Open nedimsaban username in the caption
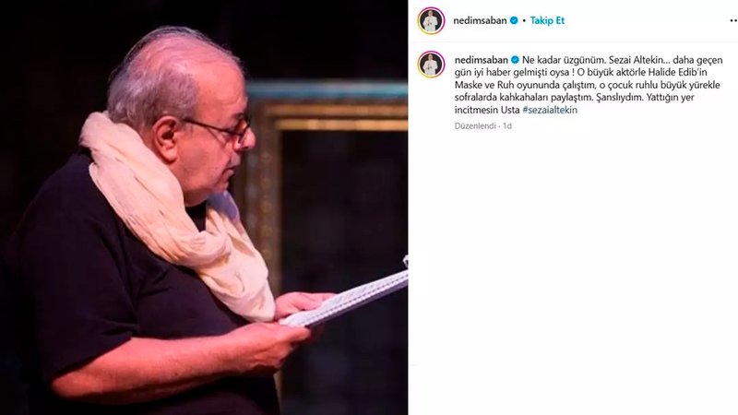Screen dimensions: 738x415 pos(481,60)
